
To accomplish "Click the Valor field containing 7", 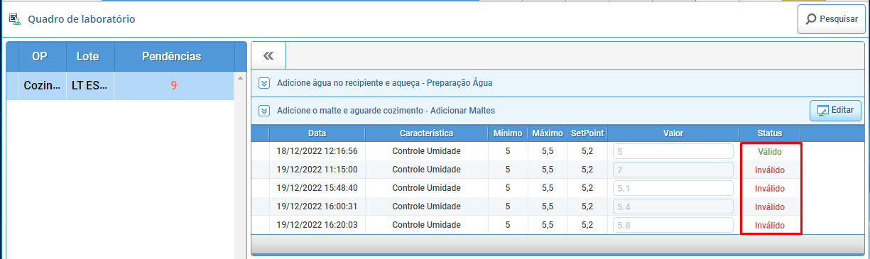I will coord(673,170).
